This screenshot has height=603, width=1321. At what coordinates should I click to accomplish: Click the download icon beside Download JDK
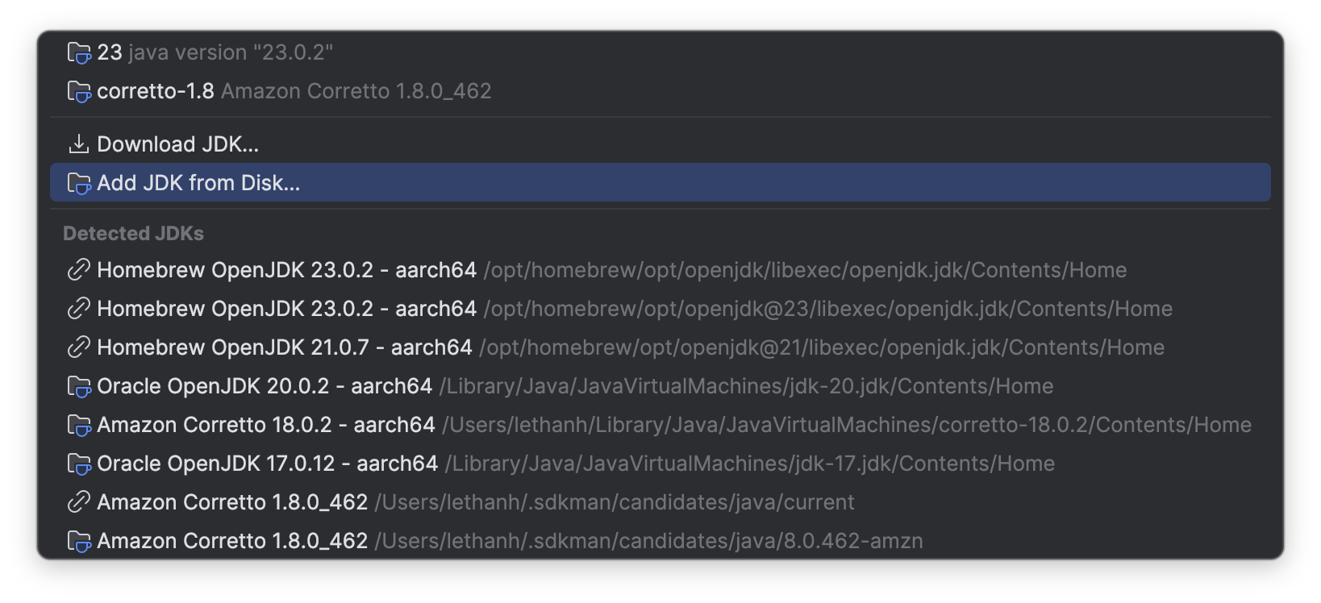[x=78, y=143]
